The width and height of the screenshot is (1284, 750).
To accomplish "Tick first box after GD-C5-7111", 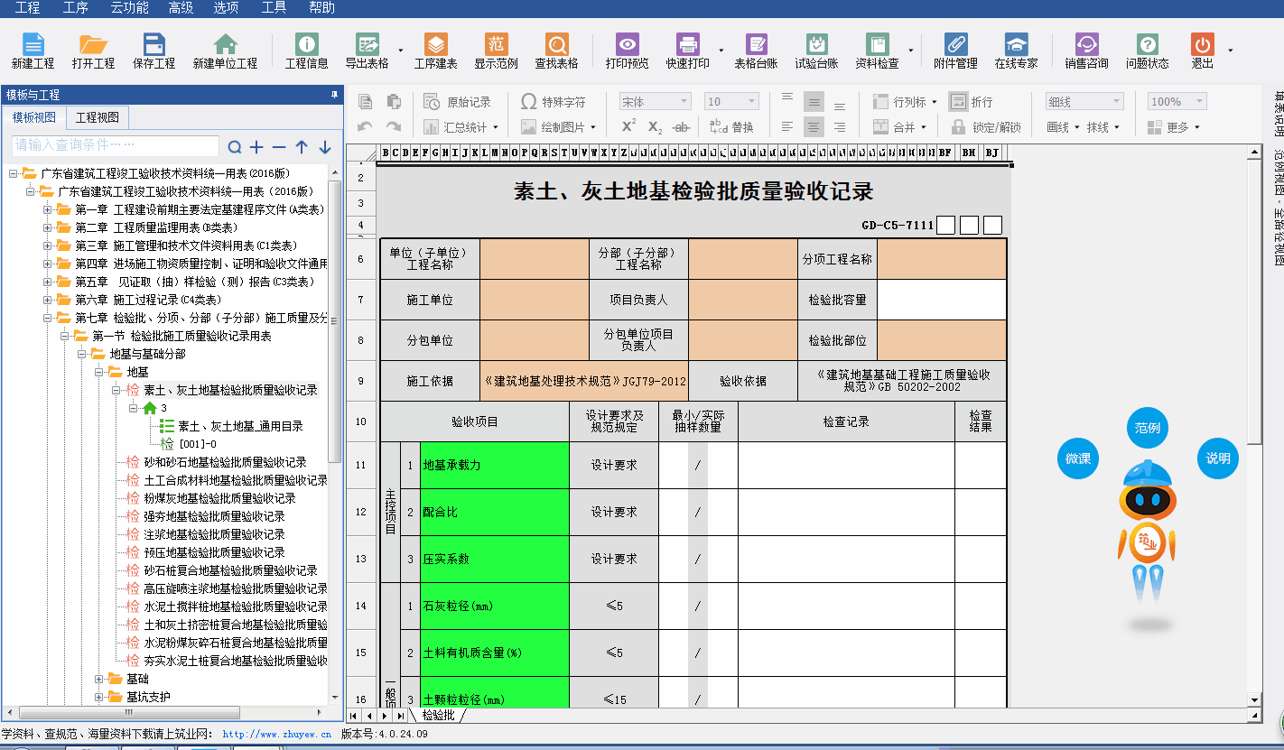I will [945, 225].
